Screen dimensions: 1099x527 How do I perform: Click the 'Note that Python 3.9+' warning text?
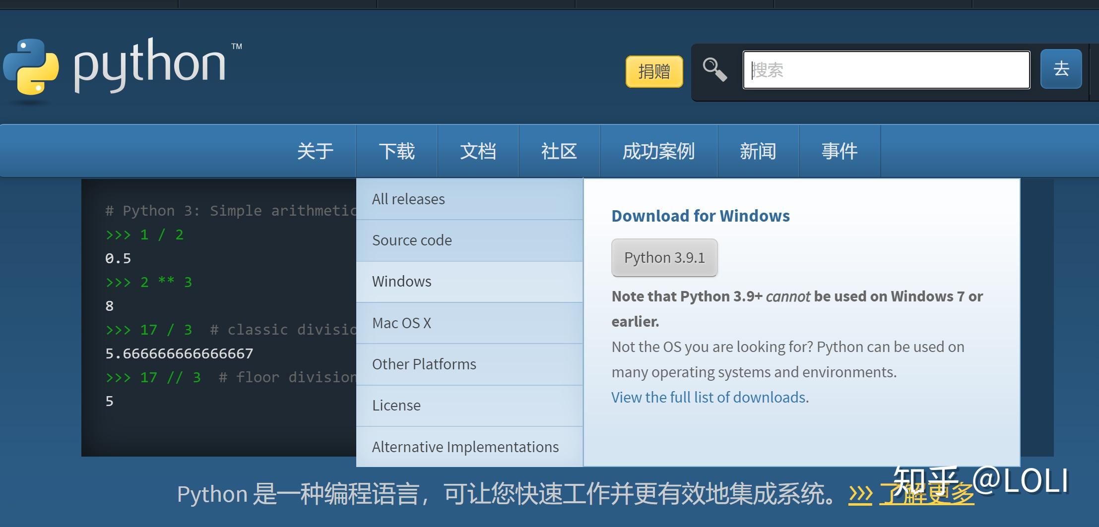tap(797, 308)
